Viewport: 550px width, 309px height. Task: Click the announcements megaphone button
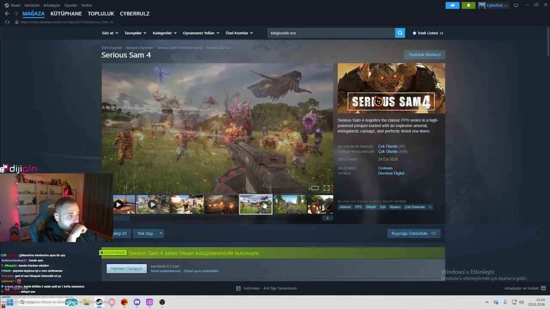452,5
